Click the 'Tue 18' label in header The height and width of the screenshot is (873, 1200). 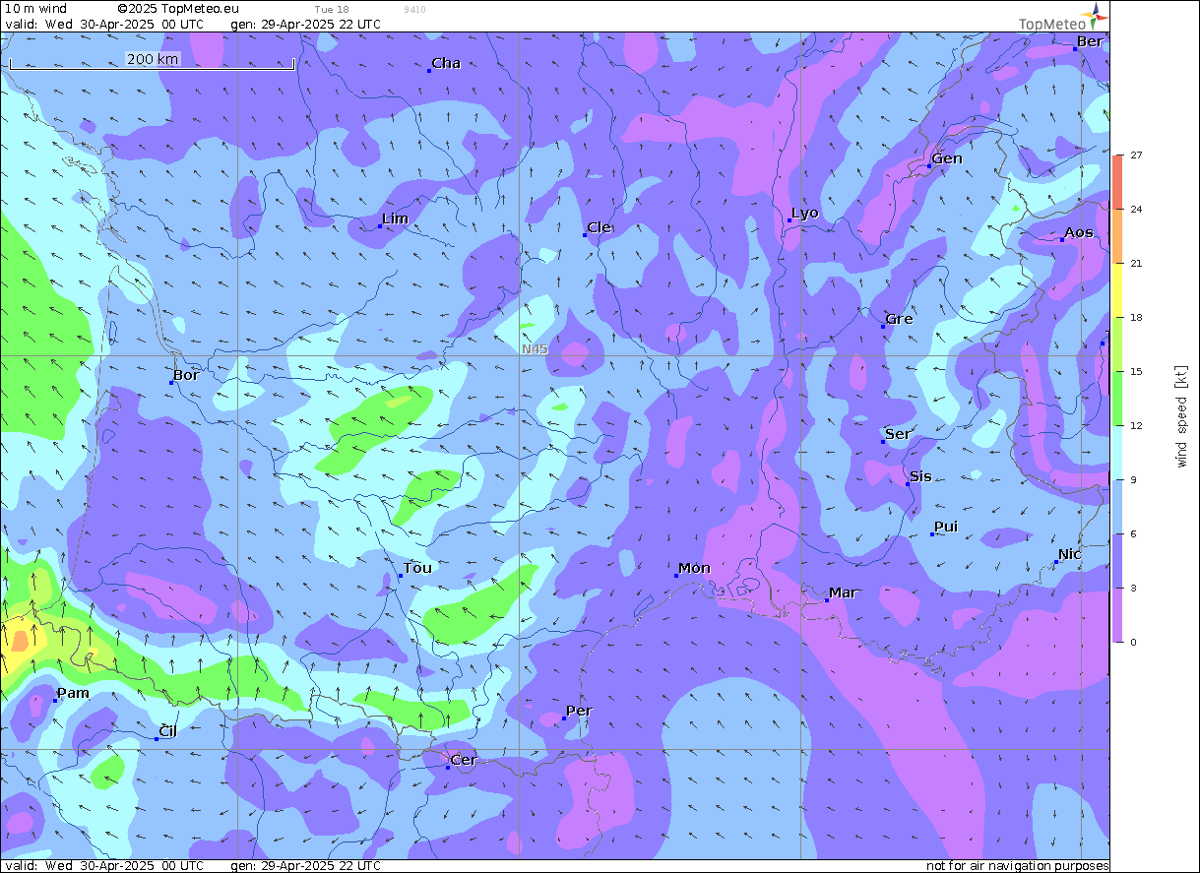(332, 9)
